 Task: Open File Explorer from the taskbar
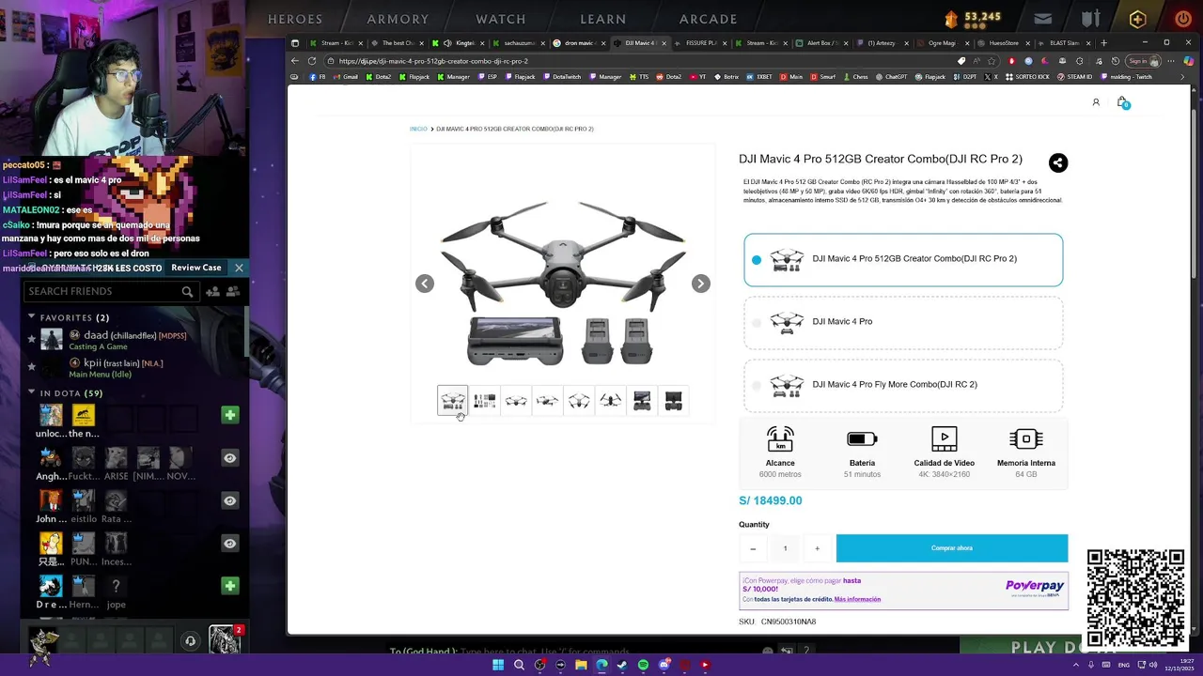(581, 665)
